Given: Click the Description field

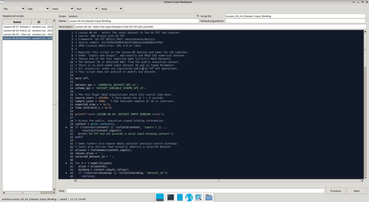Looking at the screenshot, I should (x=220, y=27).
